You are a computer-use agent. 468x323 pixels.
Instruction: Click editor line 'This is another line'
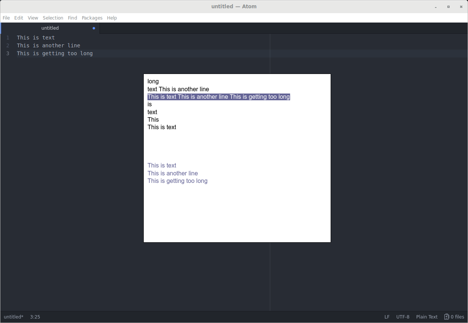(x=48, y=45)
